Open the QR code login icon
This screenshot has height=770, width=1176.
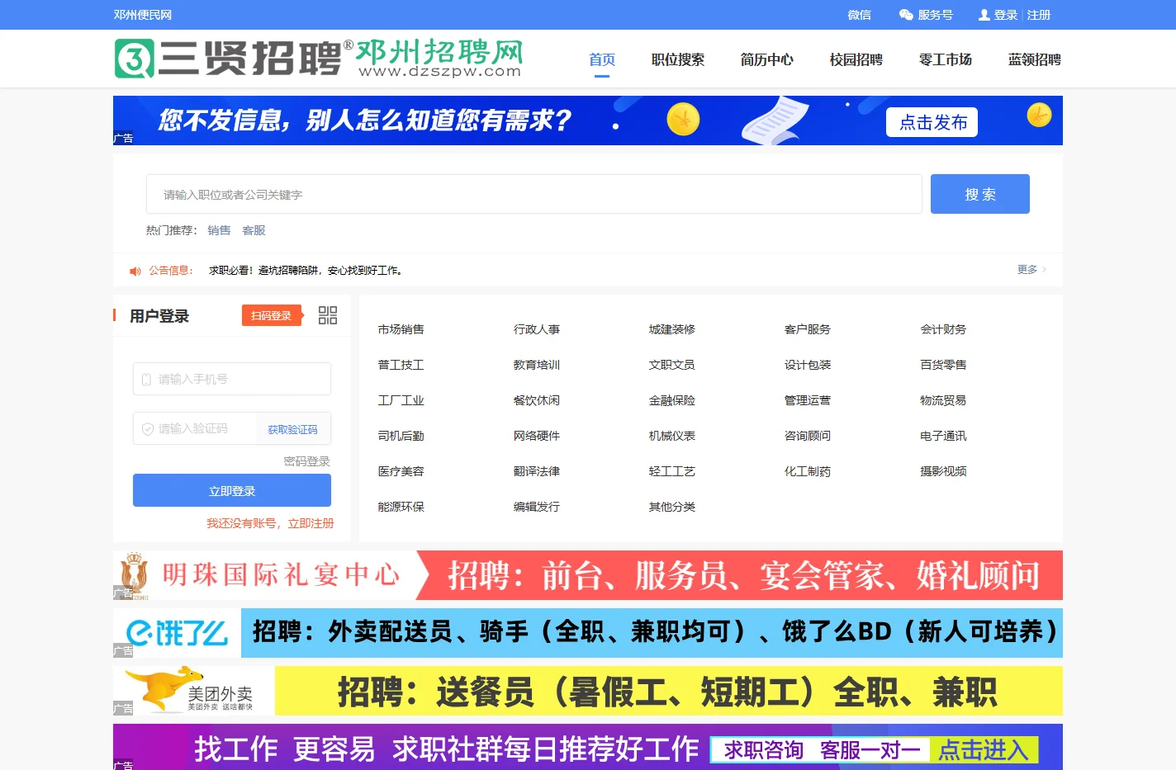328,315
